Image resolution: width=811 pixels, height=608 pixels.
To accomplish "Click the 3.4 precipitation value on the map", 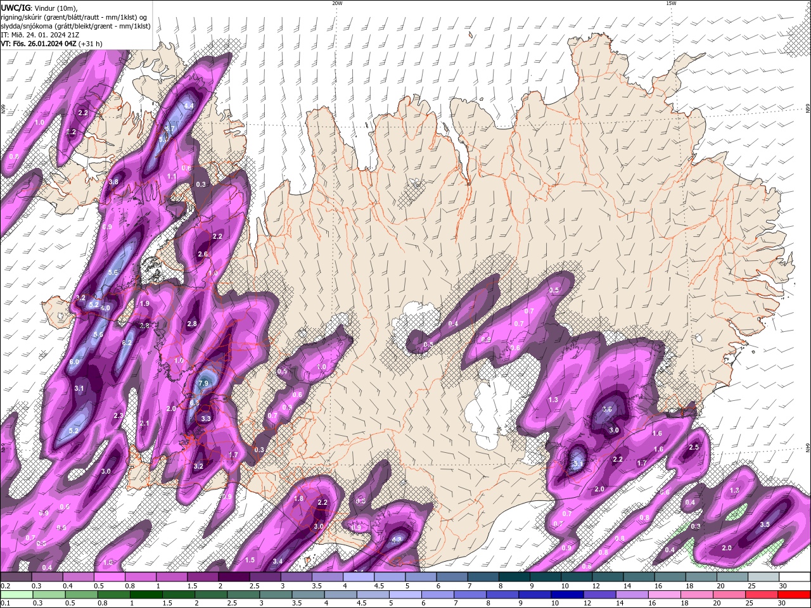I will click(278, 561).
